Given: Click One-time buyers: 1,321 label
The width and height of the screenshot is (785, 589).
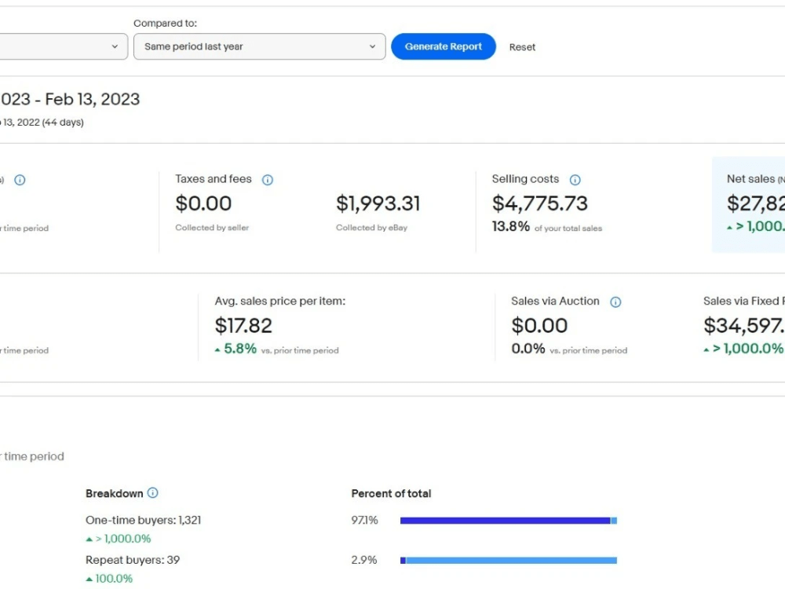Looking at the screenshot, I should [x=143, y=521].
